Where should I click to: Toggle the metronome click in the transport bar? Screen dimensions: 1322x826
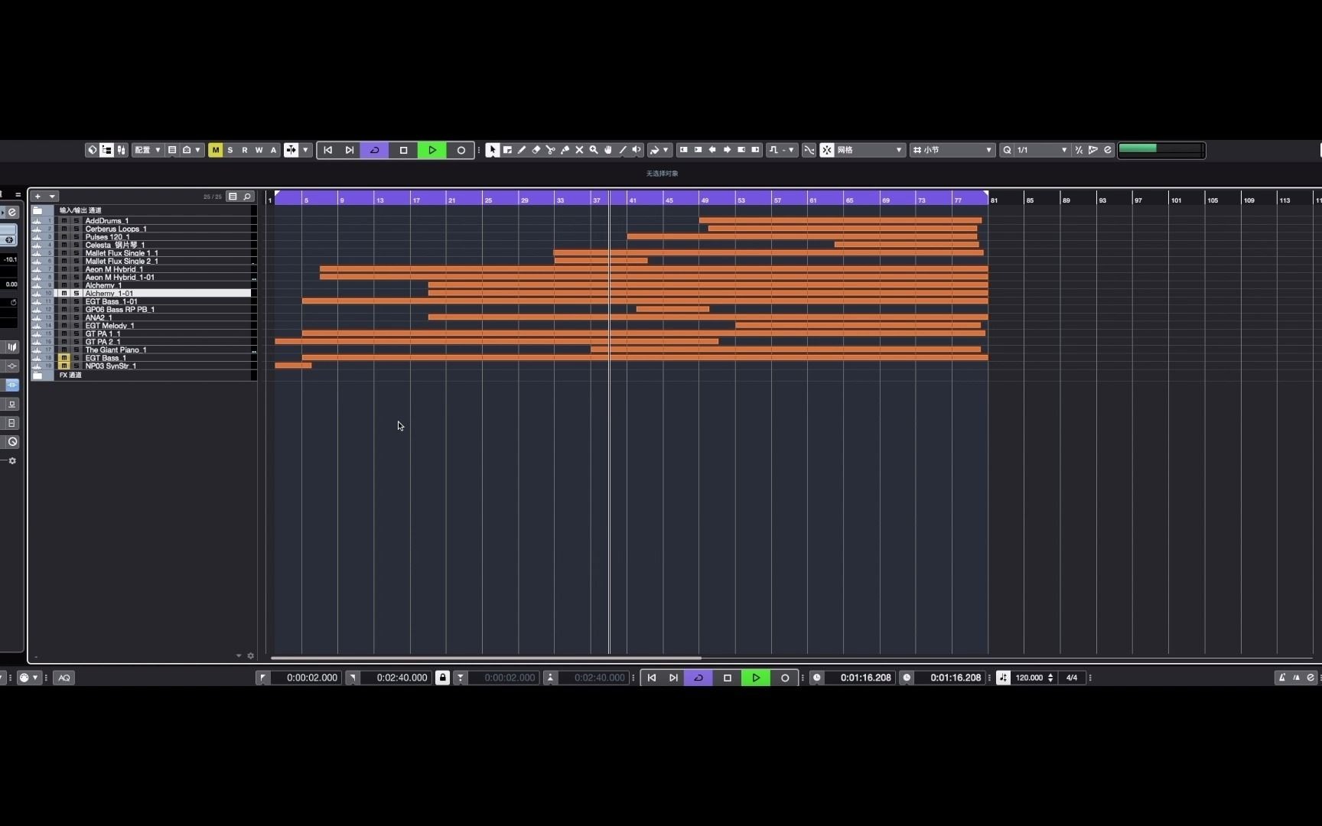tap(1282, 678)
